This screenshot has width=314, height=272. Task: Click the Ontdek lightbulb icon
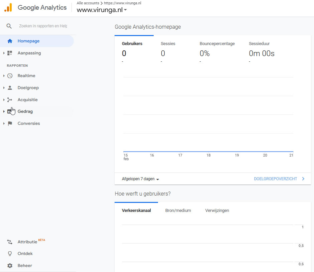pos(10,254)
